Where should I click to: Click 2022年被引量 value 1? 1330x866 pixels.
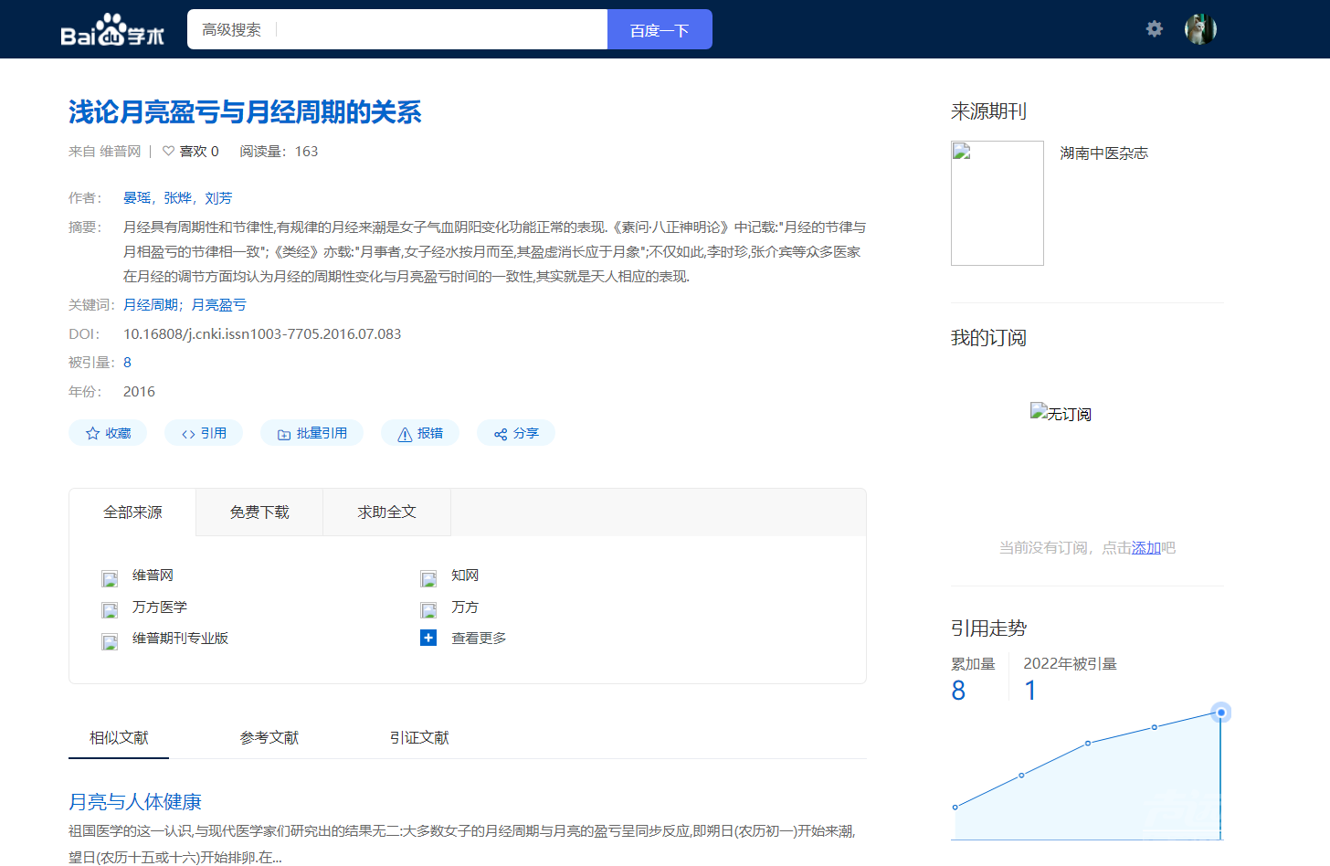(x=1030, y=691)
